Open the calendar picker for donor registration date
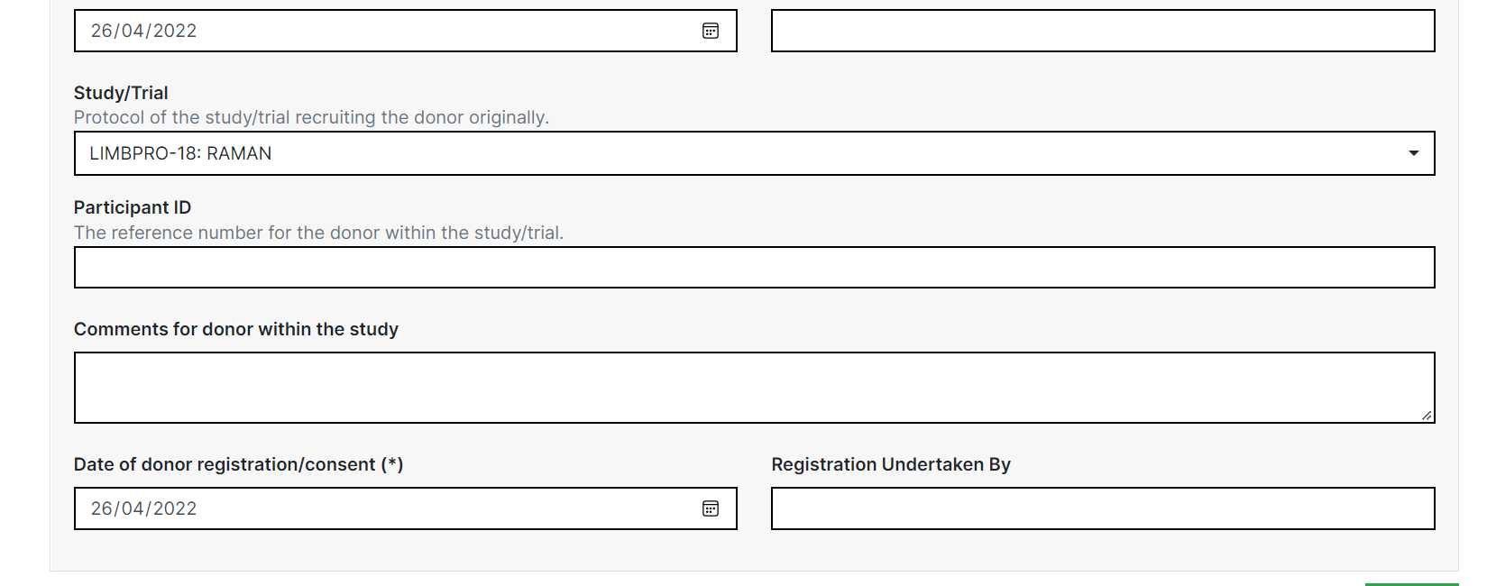1487x586 pixels. tap(711, 508)
